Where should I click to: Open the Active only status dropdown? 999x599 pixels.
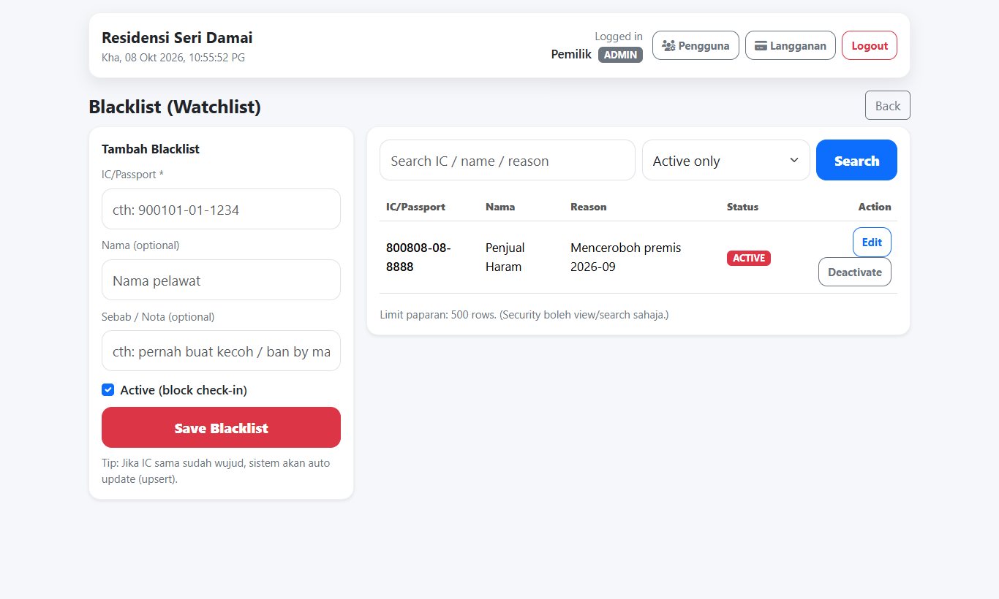[725, 160]
